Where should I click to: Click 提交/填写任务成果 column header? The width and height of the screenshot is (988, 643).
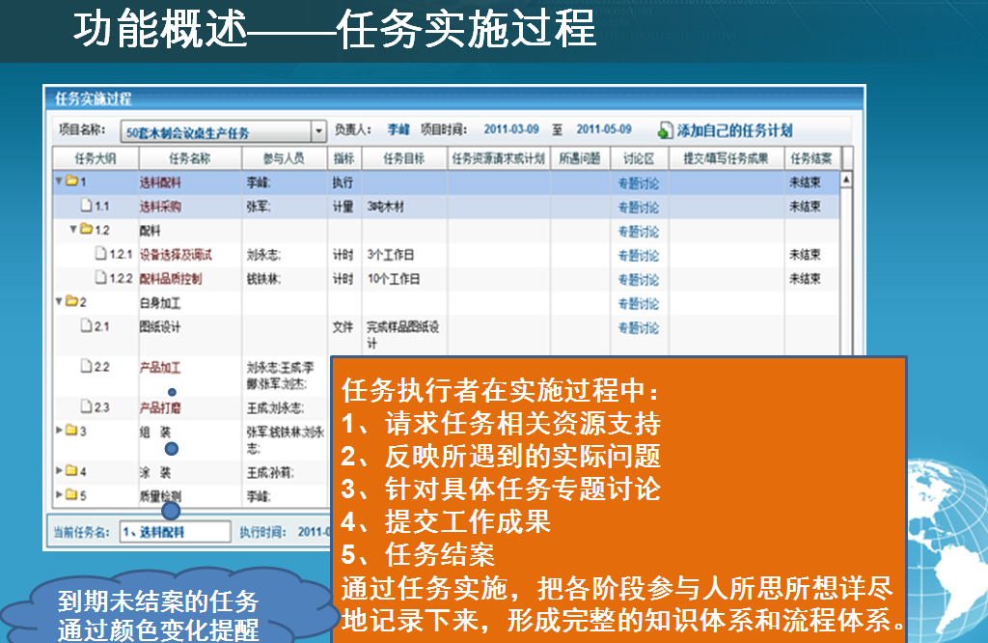(x=726, y=158)
